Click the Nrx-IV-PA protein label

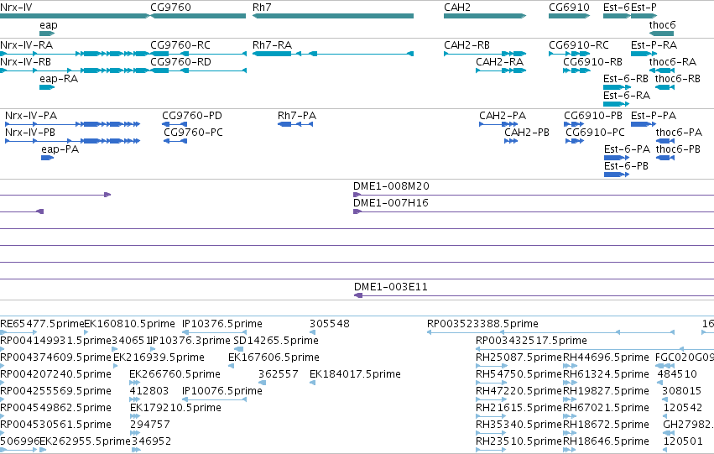(31, 116)
